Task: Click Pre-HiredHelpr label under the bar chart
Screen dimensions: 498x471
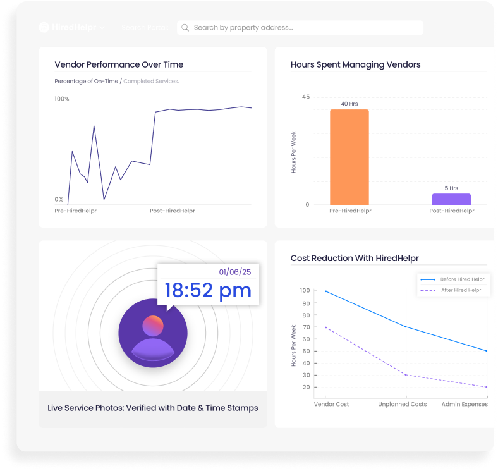Action: pos(350,211)
